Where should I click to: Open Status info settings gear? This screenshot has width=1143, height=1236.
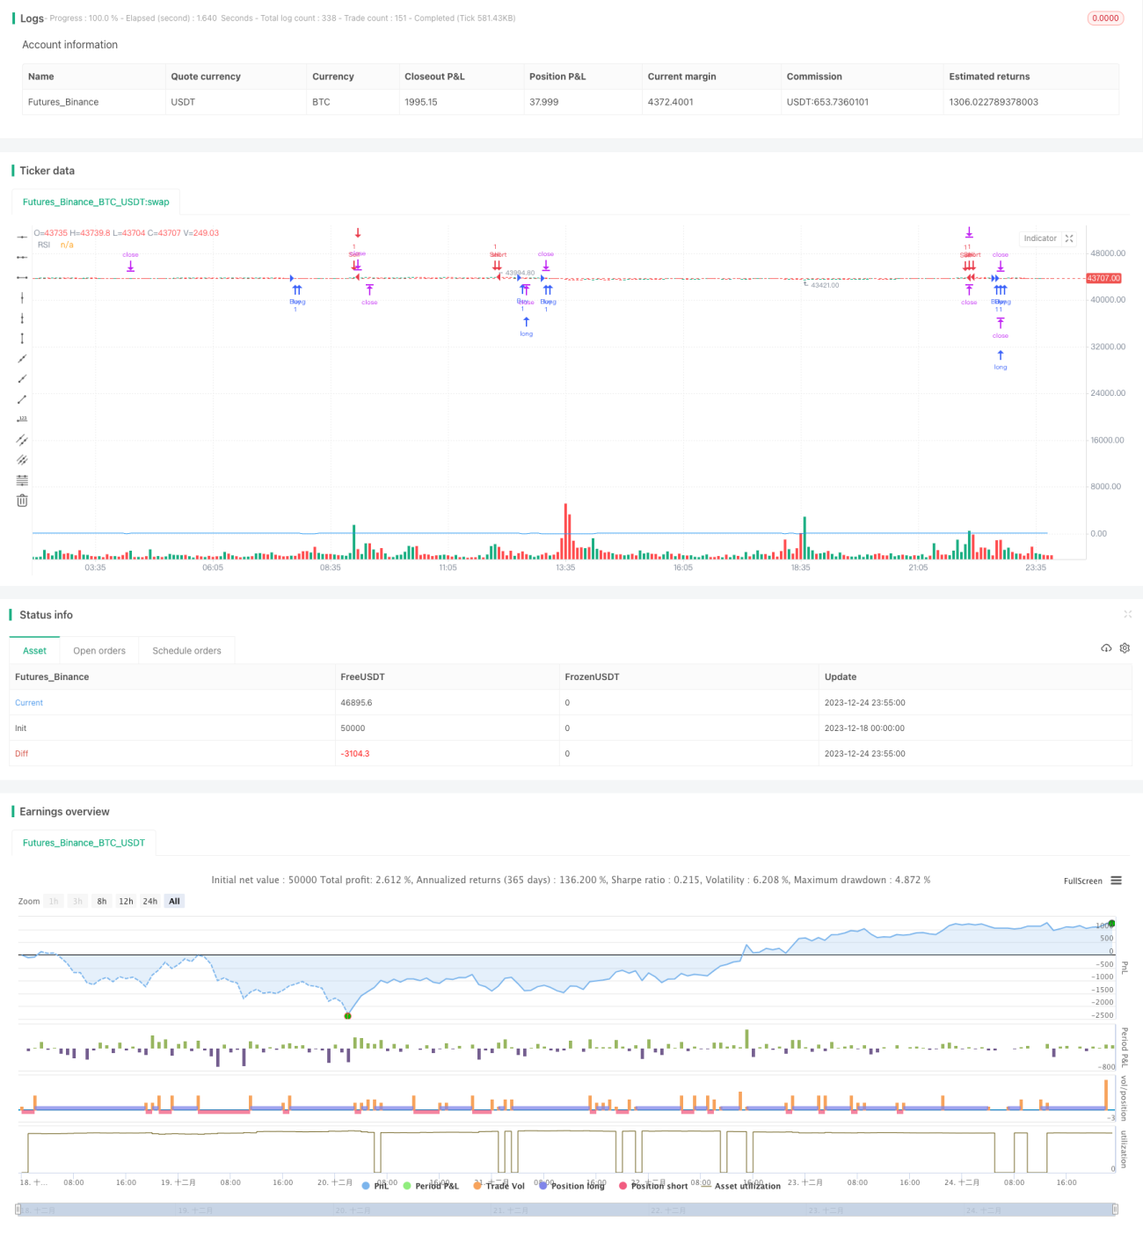point(1125,648)
